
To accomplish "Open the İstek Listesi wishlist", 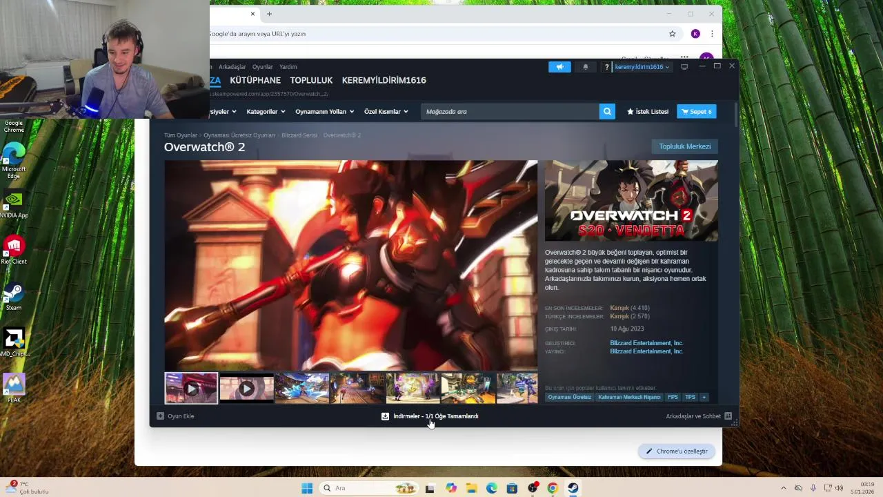I will [648, 112].
